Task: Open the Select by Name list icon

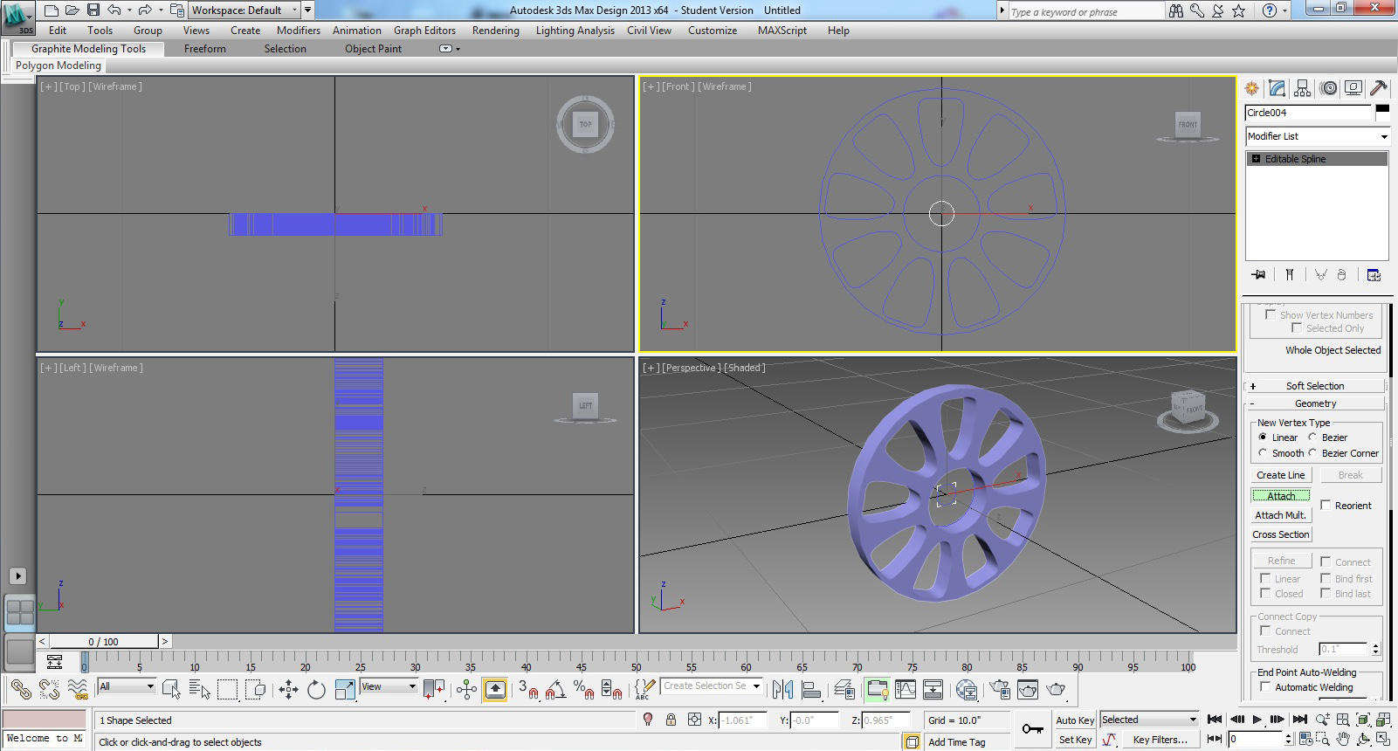Action: [x=200, y=690]
